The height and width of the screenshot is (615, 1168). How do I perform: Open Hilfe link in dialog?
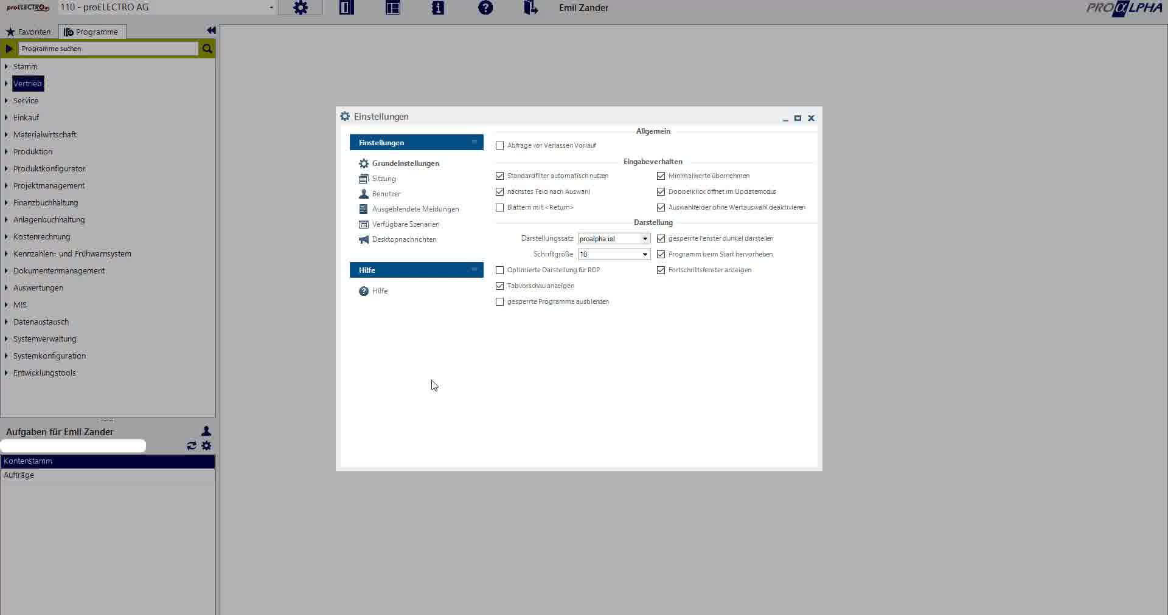[x=380, y=291]
